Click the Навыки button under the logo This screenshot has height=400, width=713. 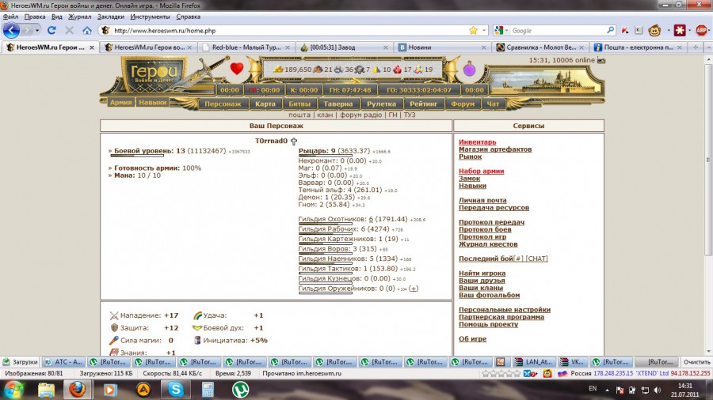(x=152, y=103)
